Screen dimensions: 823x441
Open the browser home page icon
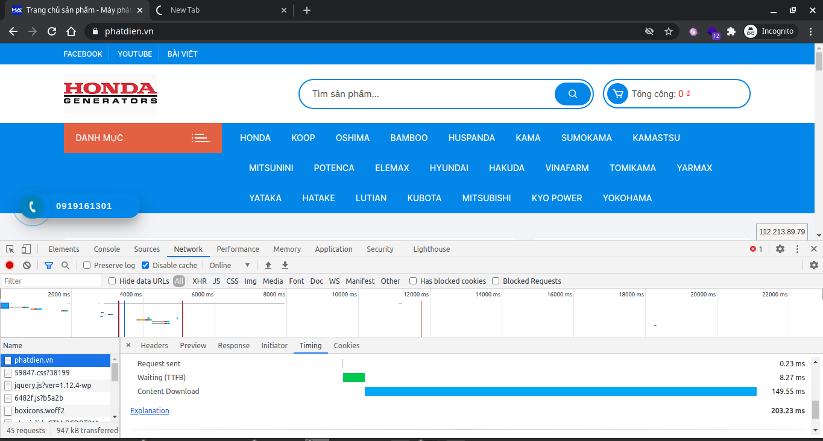click(x=71, y=31)
